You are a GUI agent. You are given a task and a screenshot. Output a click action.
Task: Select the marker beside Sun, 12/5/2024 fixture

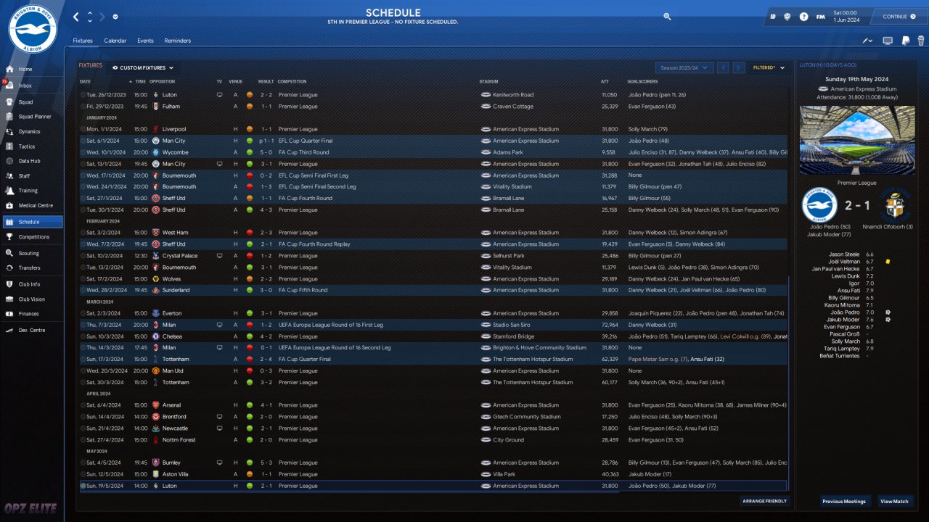pos(83,474)
